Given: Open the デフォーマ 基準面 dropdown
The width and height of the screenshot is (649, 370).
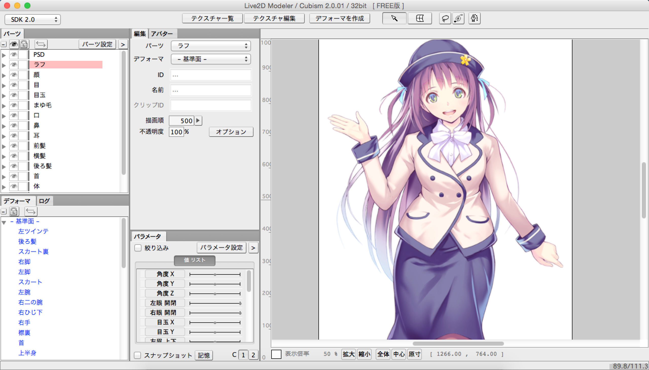Looking at the screenshot, I should coord(211,59).
